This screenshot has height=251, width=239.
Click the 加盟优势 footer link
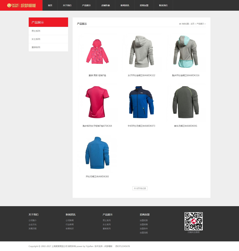click(144, 220)
